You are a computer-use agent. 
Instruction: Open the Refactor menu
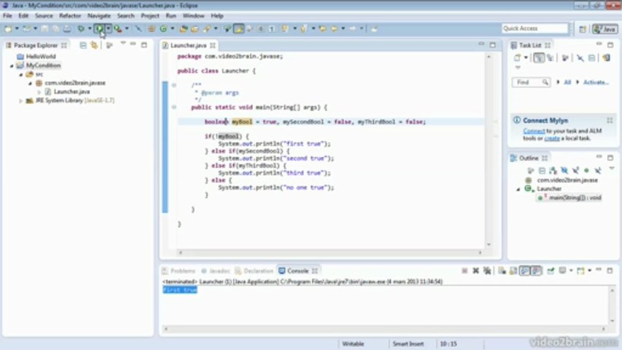pyautogui.click(x=70, y=16)
